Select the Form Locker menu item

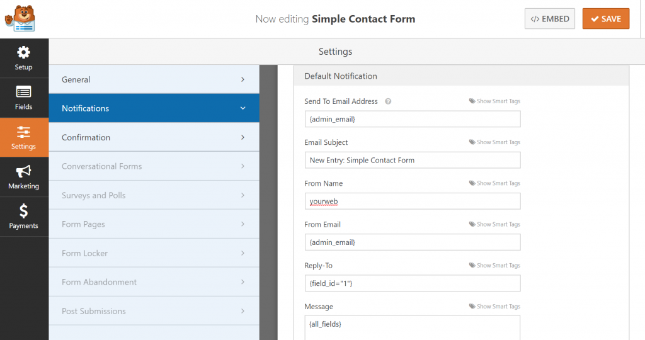(154, 253)
